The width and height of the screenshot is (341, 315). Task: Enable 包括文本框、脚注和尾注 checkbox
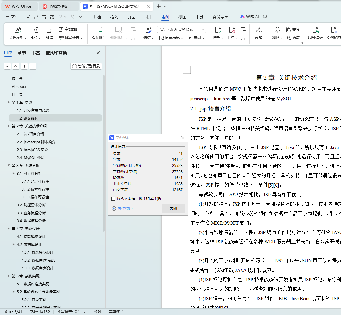pyautogui.click(x=113, y=199)
